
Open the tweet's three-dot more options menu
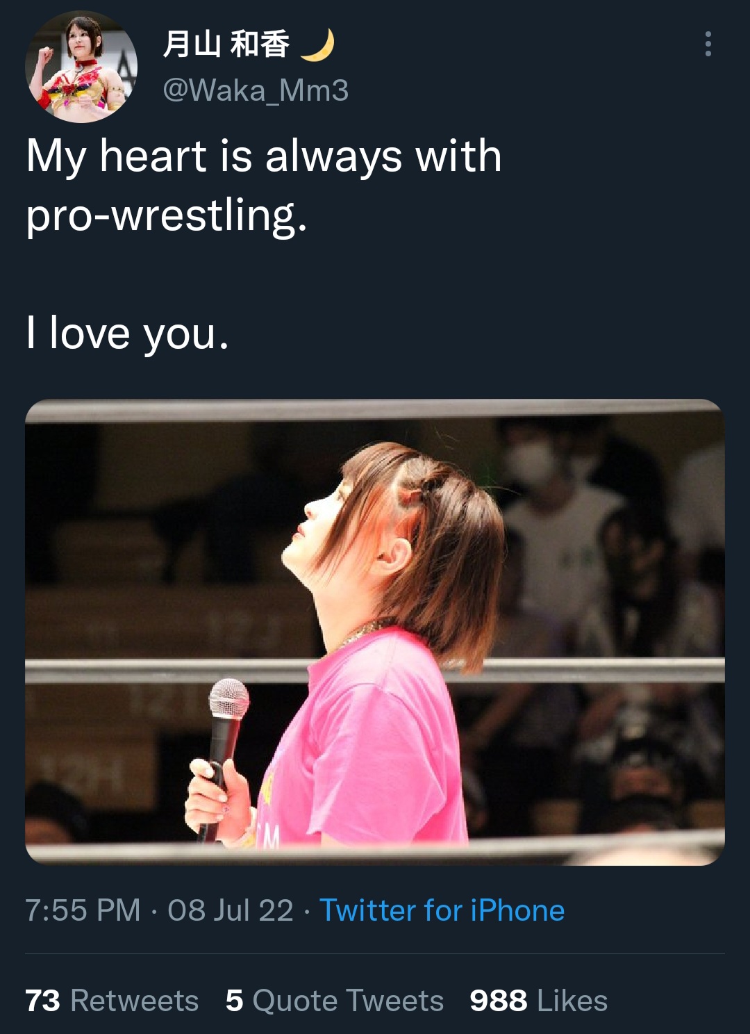pyautogui.click(x=708, y=44)
